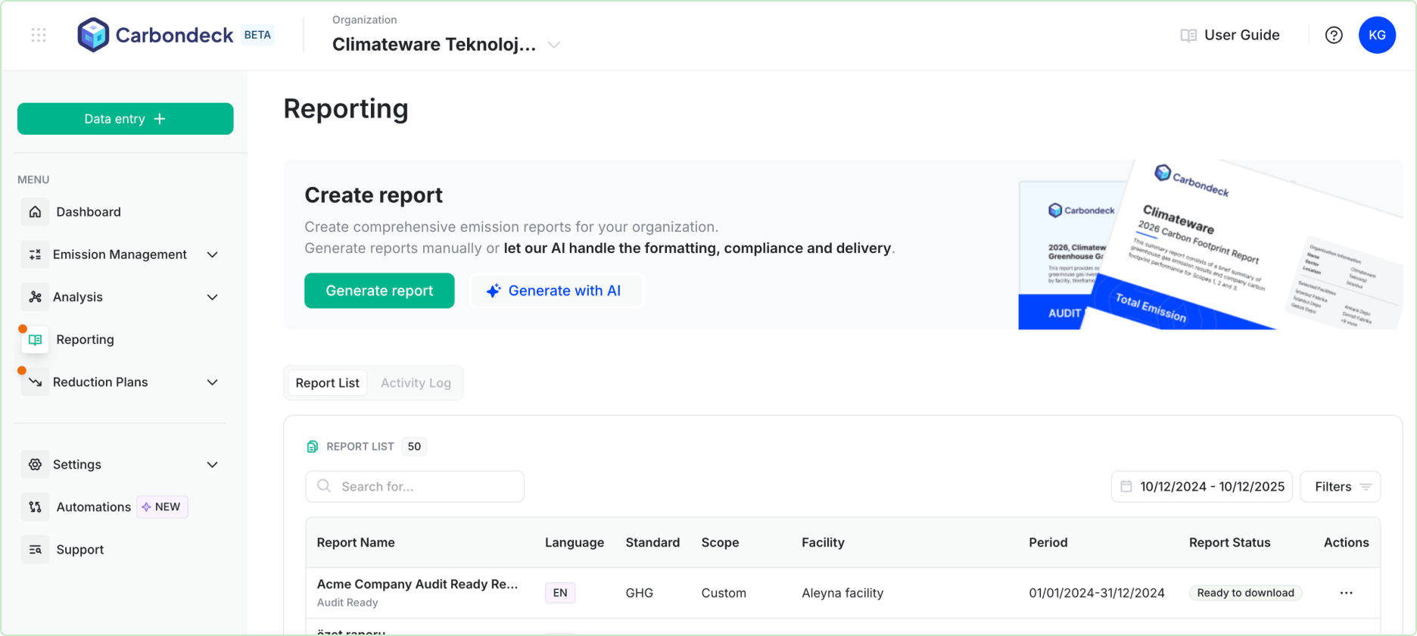
Task: Click the sparkle icon in Generate with AI
Action: click(494, 291)
